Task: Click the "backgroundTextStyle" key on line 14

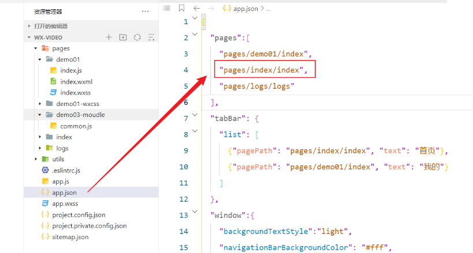Action: coord(266,231)
